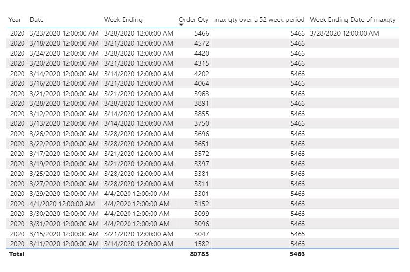Sort by the Date column header
Viewport: 410px width, 272px height.
(37, 20)
